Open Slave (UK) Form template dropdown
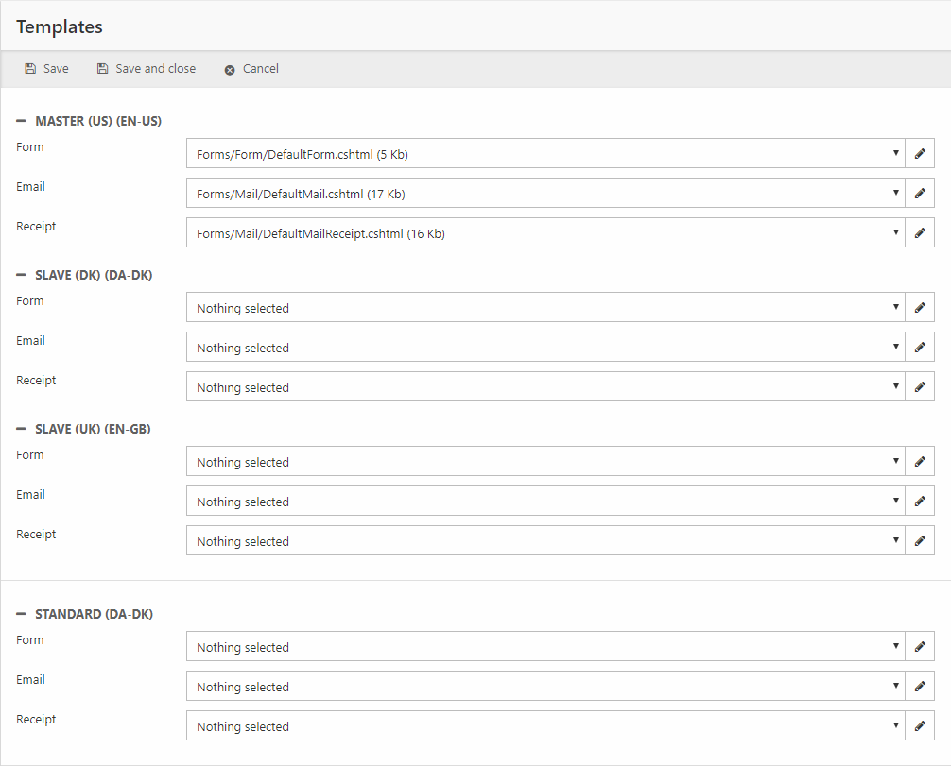This screenshot has width=951, height=766. point(545,461)
